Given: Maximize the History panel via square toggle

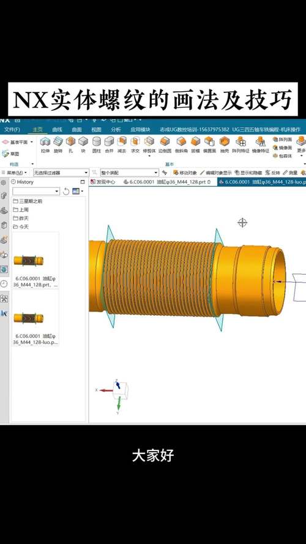Looking at the screenshot, I should point(83,182).
